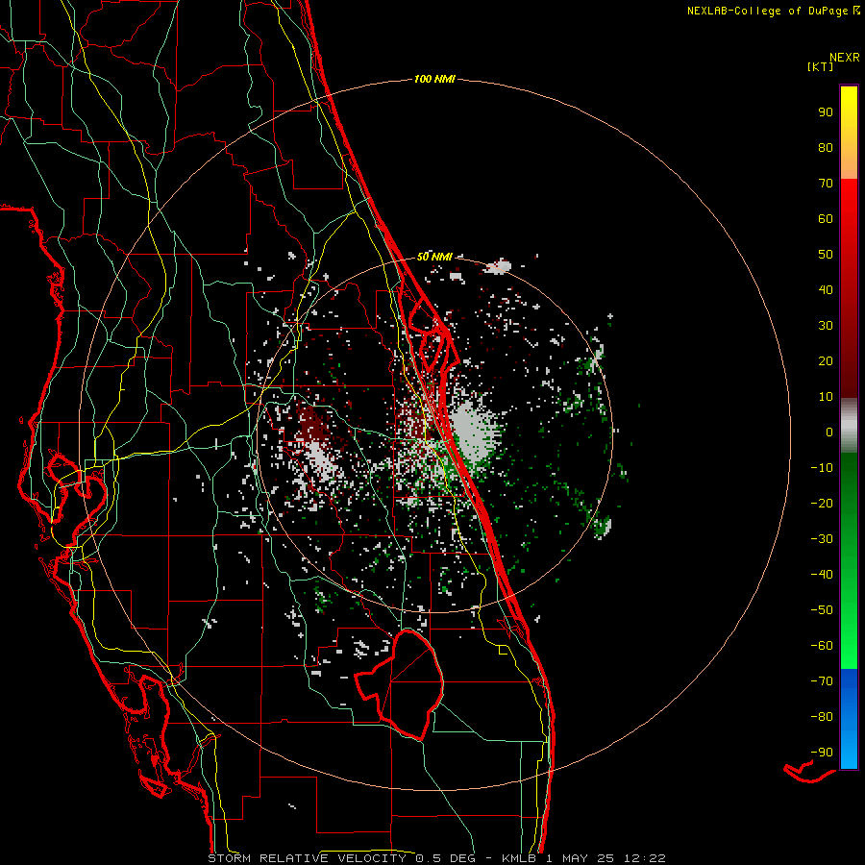Viewport: 865px width, 865px height.
Task: Click the 80 value on the velocity scale
Action: coord(826,148)
